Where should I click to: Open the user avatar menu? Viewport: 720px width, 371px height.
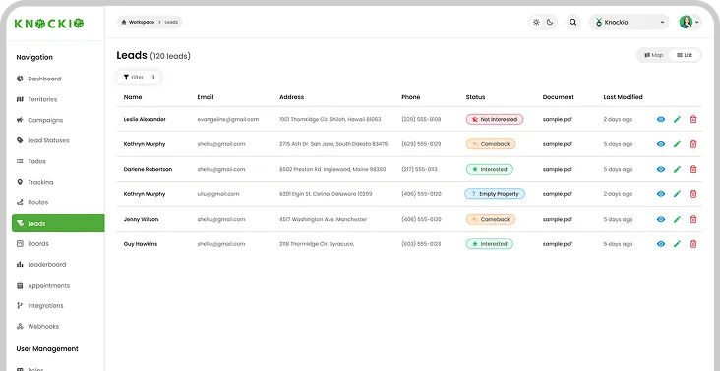[690, 22]
